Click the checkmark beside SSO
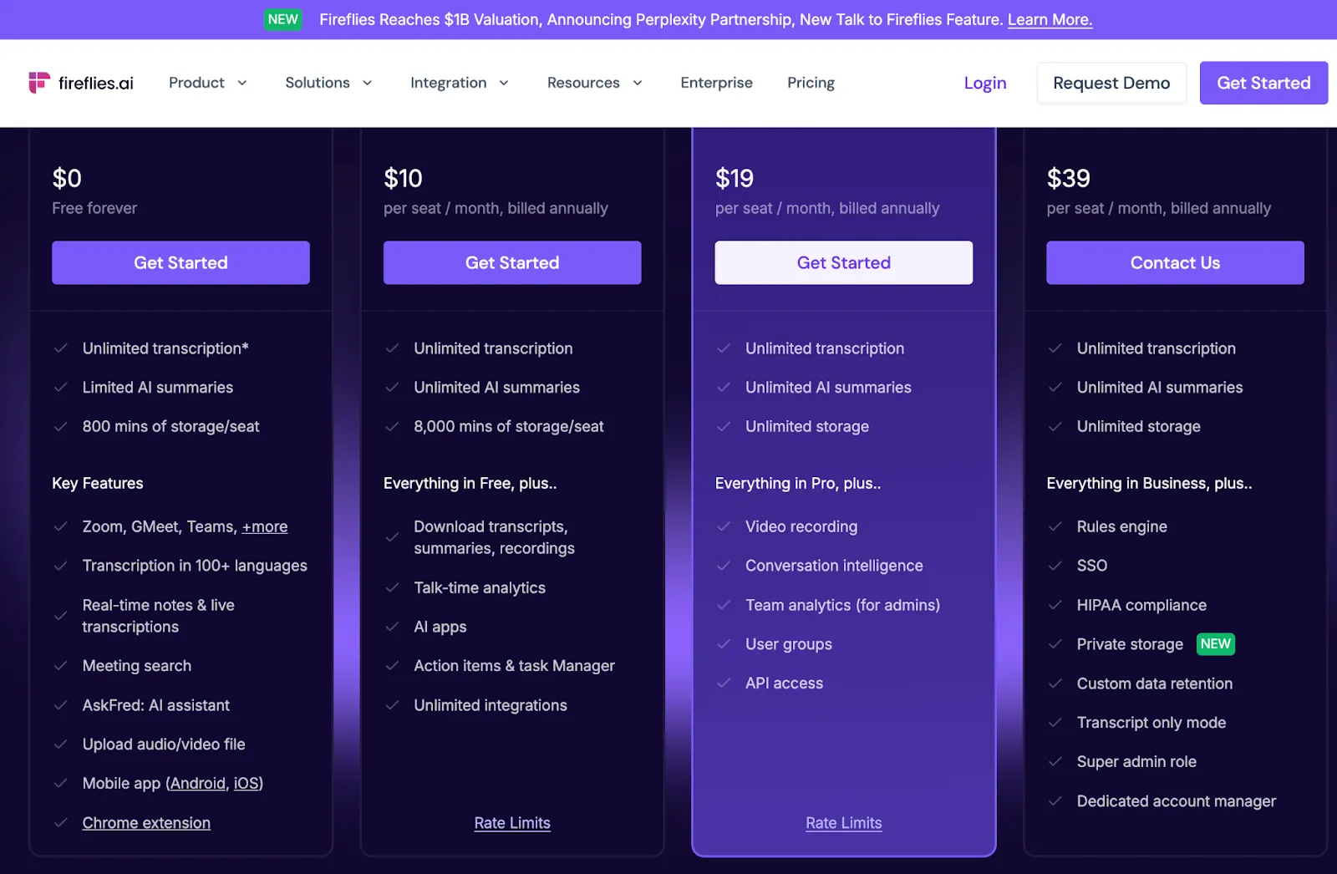 (x=1055, y=566)
